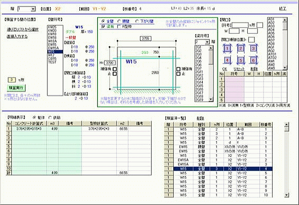Select the 全壁 radio button
This screenshot has height=205, width=299.
(x=104, y=21)
